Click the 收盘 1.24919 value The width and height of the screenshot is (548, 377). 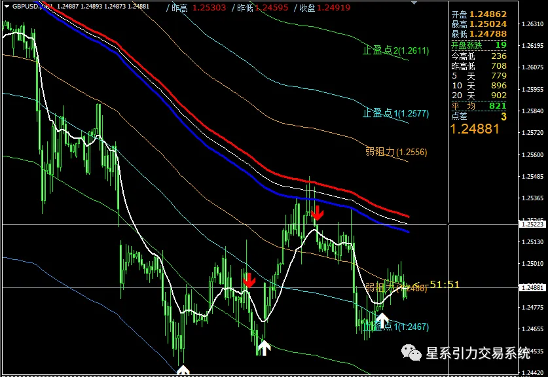pos(333,7)
